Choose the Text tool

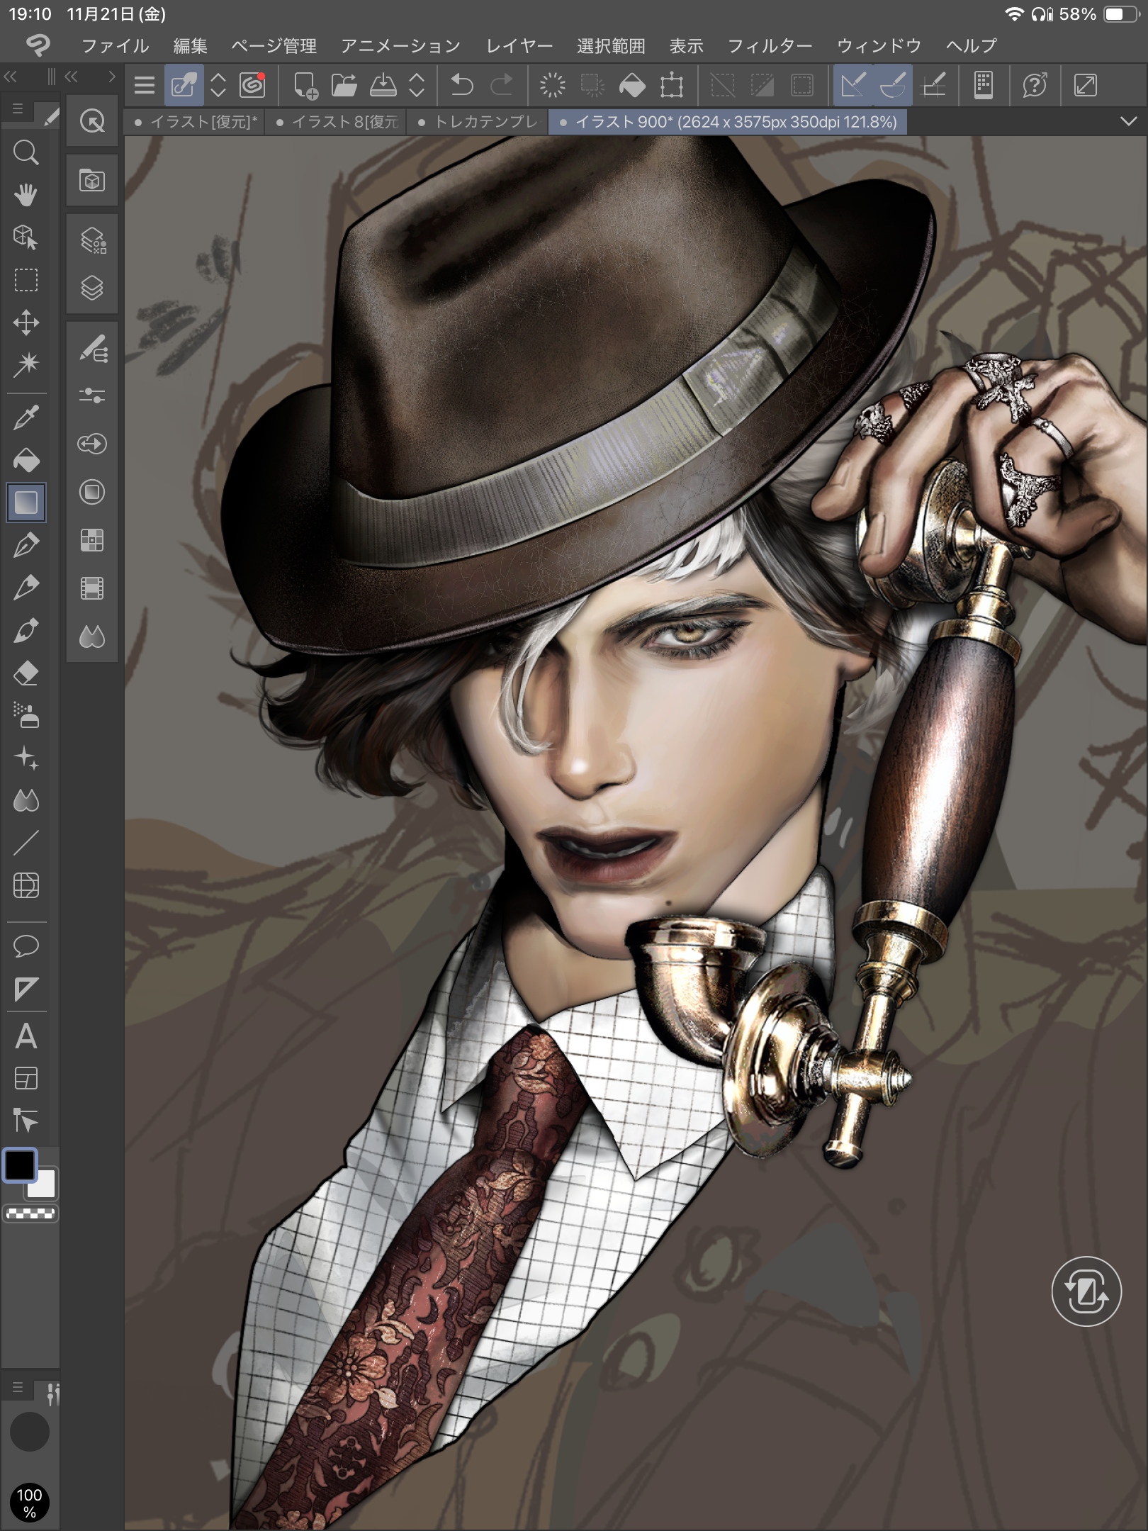click(x=26, y=1036)
